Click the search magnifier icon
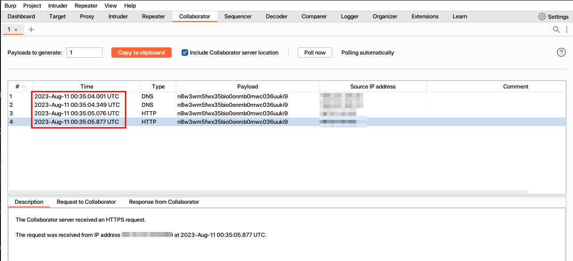Viewport: 573px width, 261px height. click(x=556, y=29)
